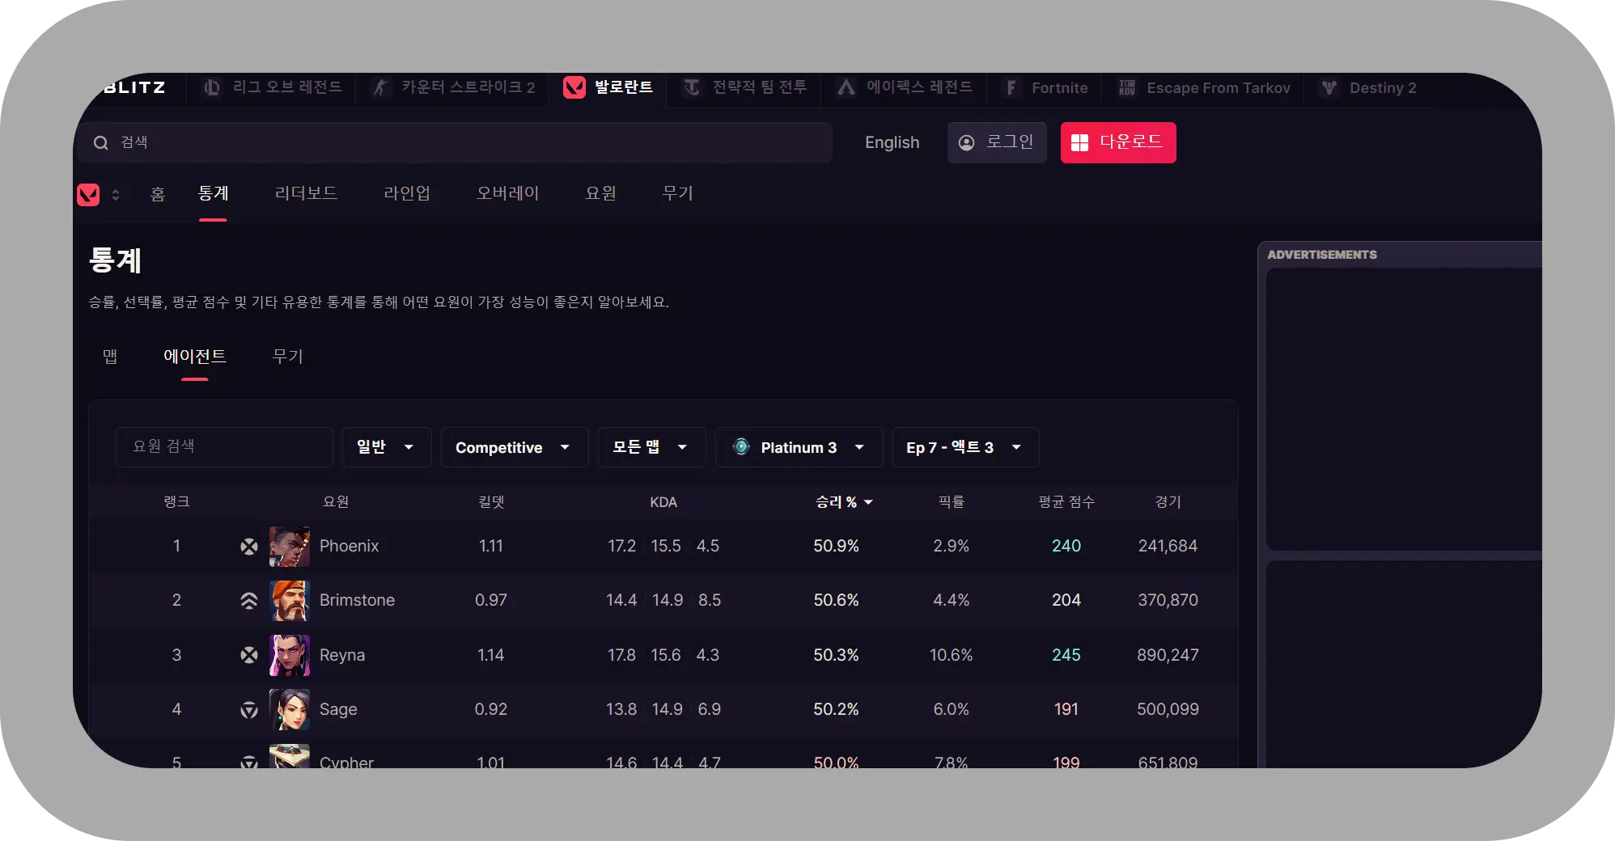
Task: Toggle the 승리 % column sort order
Action: click(x=844, y=501)
